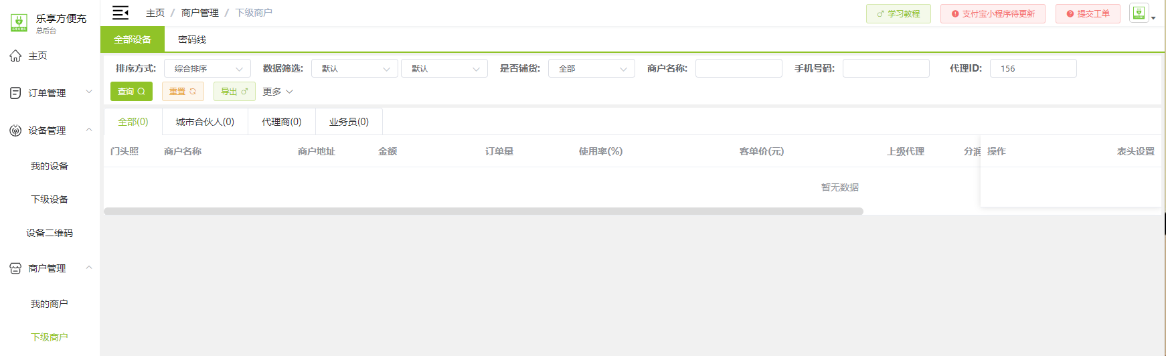This screenshot has width=1166, height=356.
Task: Select the 业务员(0) tab
Action: 349,122
